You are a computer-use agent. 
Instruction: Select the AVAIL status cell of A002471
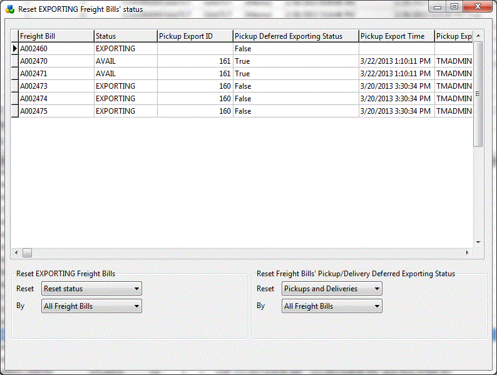[x=125, y=74]
